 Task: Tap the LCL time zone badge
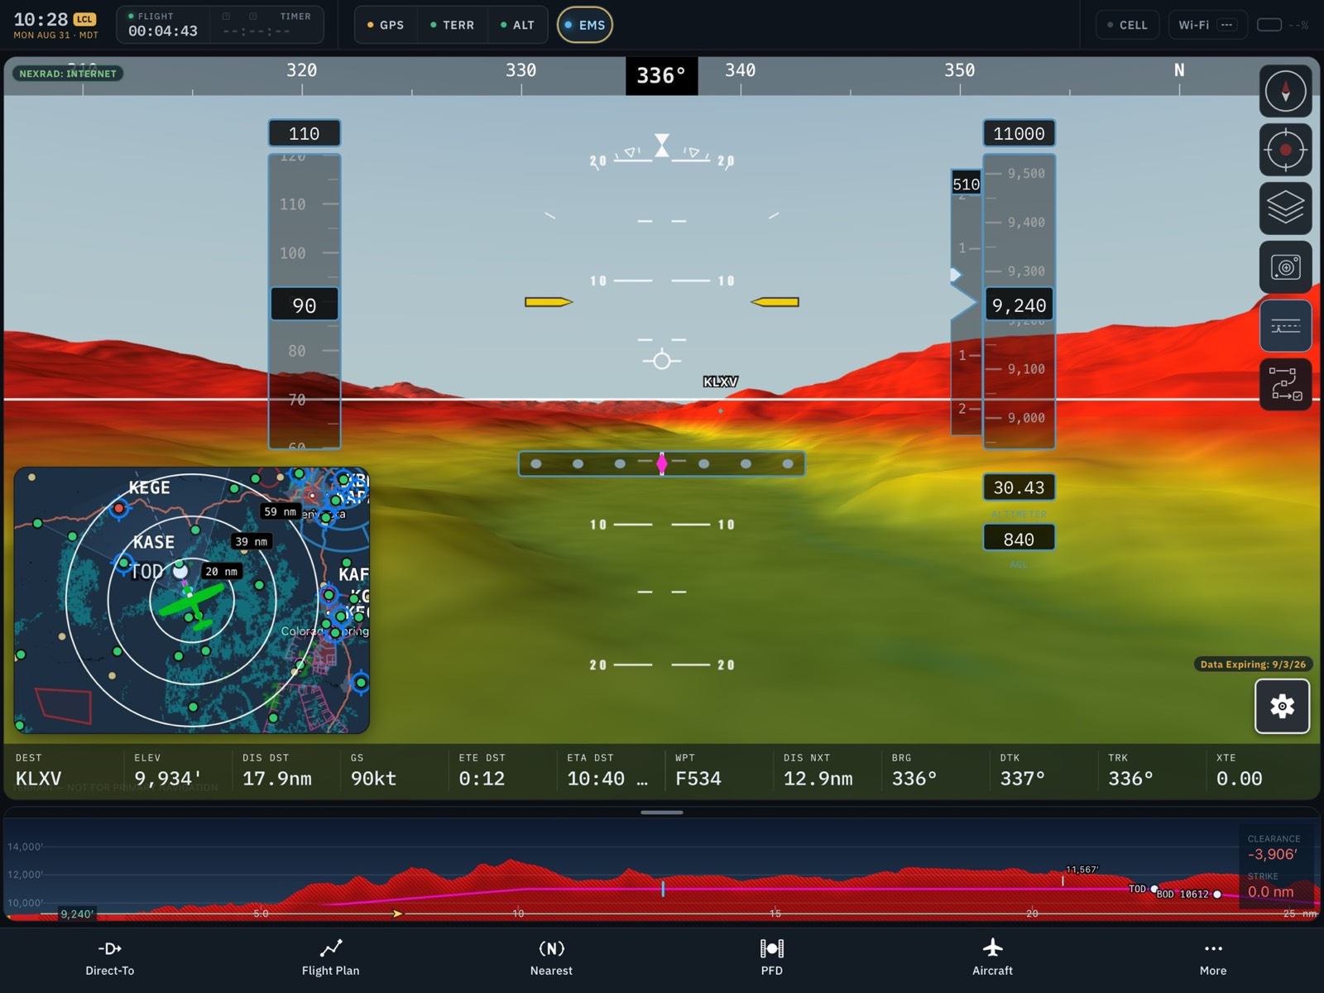[84, 19]
